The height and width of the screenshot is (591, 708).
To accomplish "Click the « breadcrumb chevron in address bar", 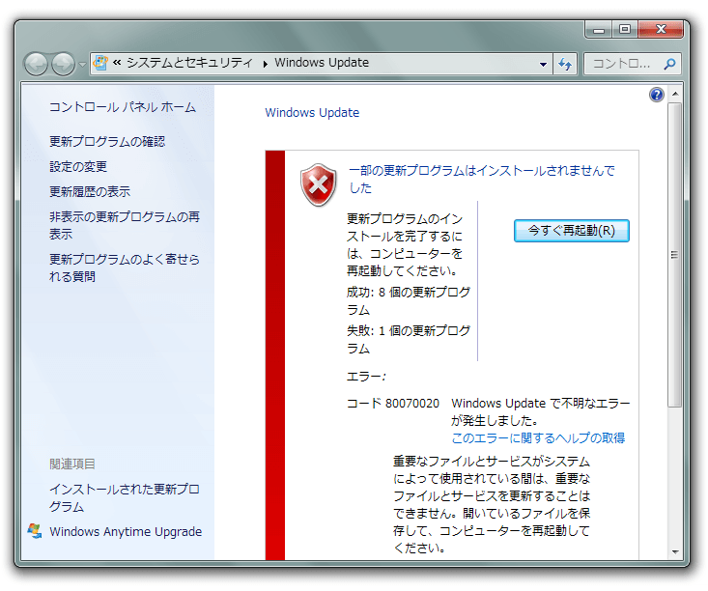I will point(117,63).
